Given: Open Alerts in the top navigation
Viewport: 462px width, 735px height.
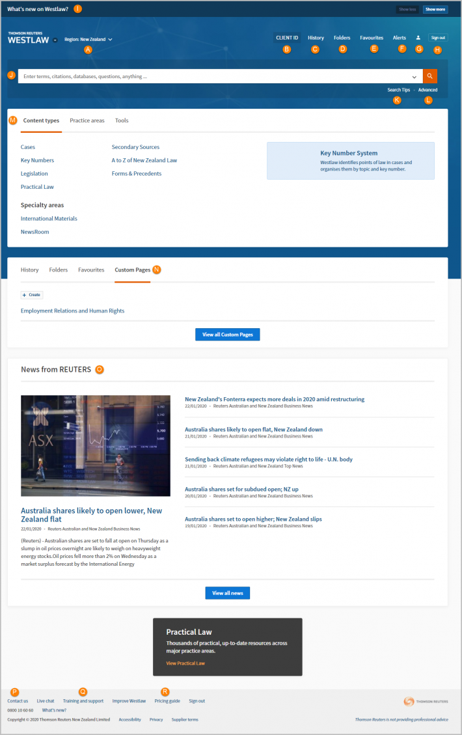Looking at the screenshot, I should tap(400, 38).
